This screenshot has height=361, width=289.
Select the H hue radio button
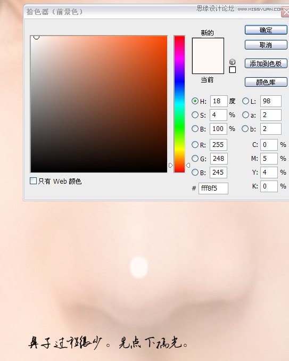(x=195, y=101)
